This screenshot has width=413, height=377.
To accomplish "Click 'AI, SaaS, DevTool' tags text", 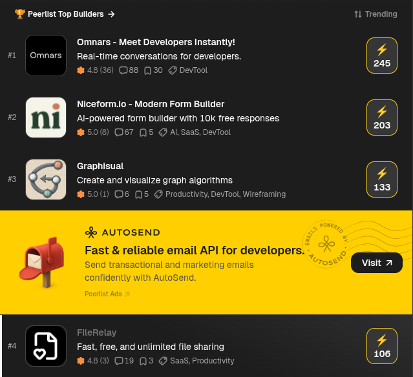I will coord(200,132).
